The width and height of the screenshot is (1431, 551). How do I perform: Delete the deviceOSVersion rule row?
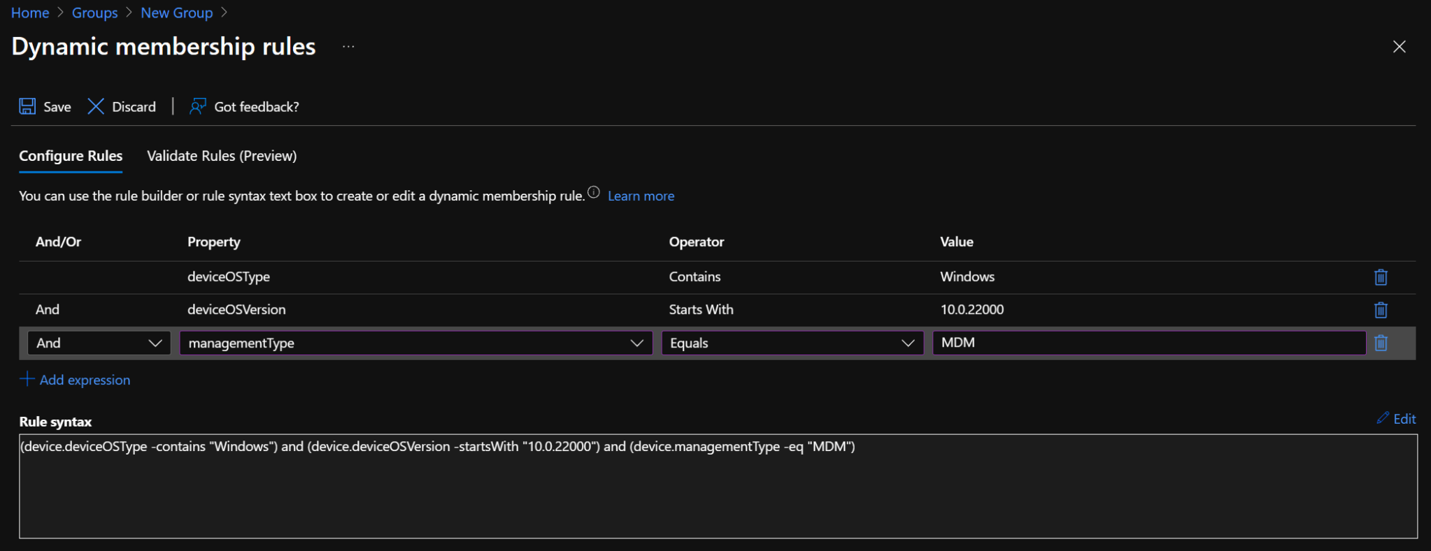tap(1381, 310)
